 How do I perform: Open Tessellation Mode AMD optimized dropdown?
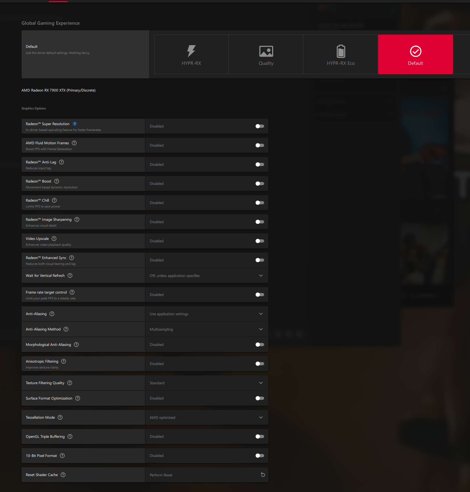pyautogui.click(x=207, y=417)
